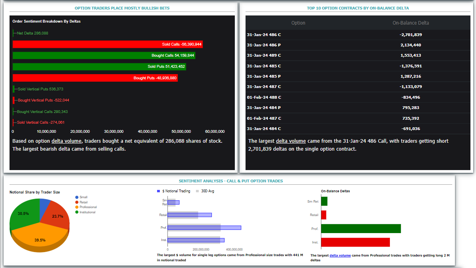Click the Prof. notional trading bar

click(x=204, y=228)
